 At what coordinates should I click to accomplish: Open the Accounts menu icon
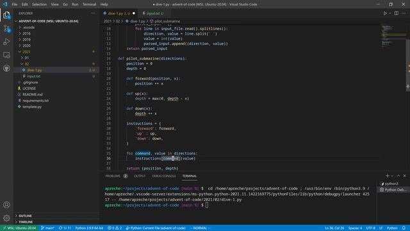(x=6, y=205)
